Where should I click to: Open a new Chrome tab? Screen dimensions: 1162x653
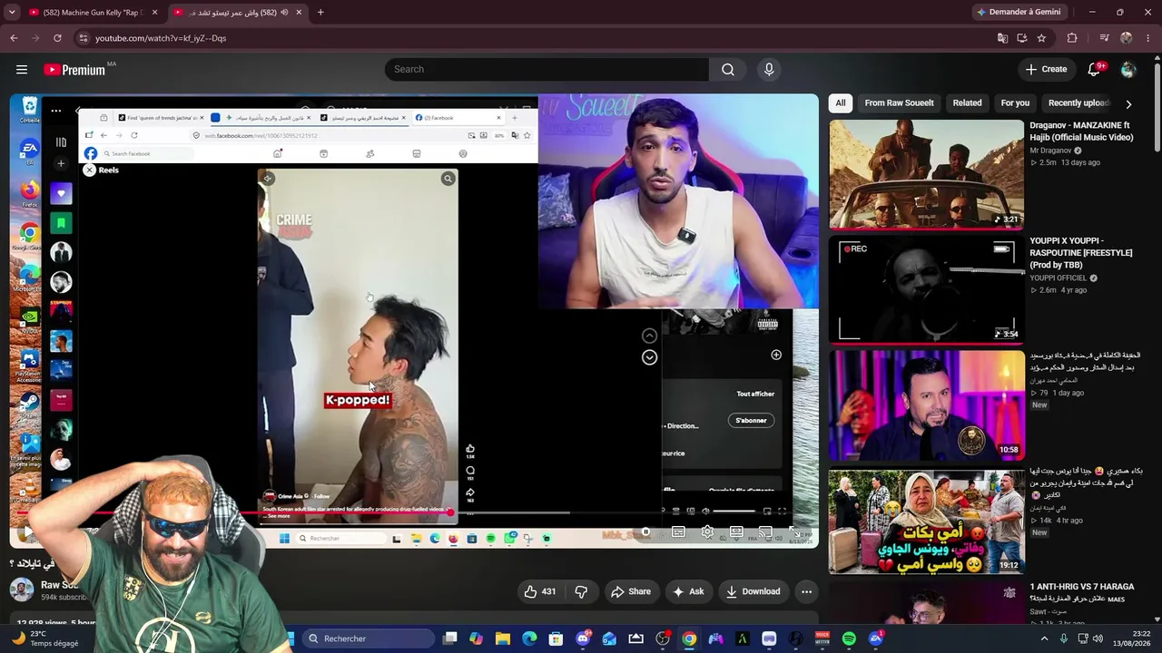pos(320,13)
